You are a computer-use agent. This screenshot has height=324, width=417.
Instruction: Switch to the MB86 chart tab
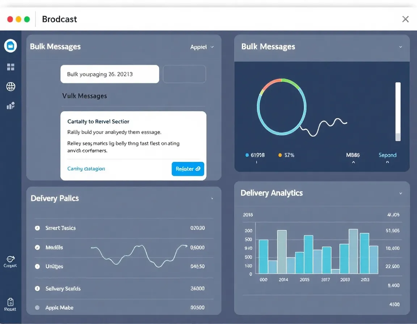[353, 155]
